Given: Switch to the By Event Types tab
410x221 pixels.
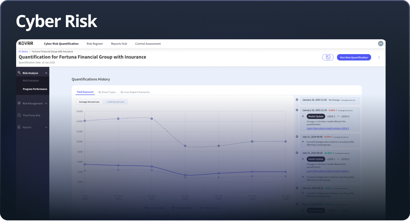Looking at the screenshot, I should [x=107, y=92].
